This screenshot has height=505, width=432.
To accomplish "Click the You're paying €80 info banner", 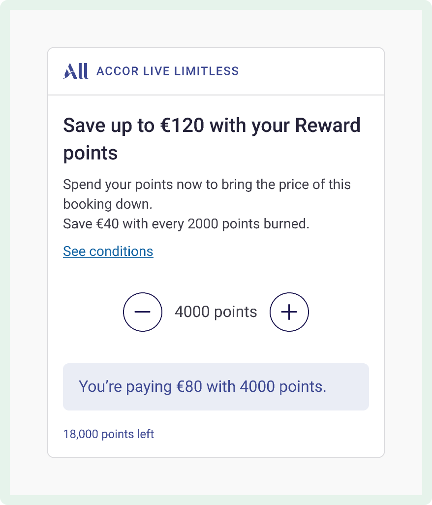I will (x=216, y=387).
